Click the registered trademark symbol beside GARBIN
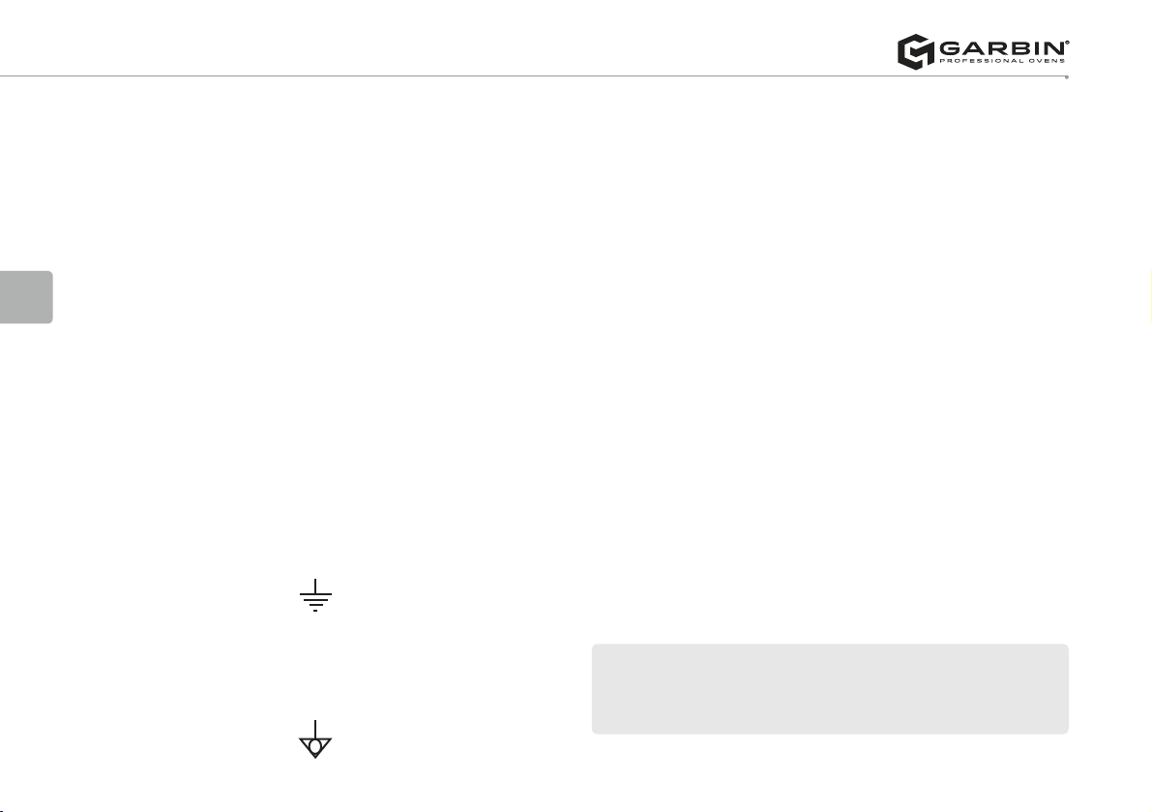 tap(1067, 43)
